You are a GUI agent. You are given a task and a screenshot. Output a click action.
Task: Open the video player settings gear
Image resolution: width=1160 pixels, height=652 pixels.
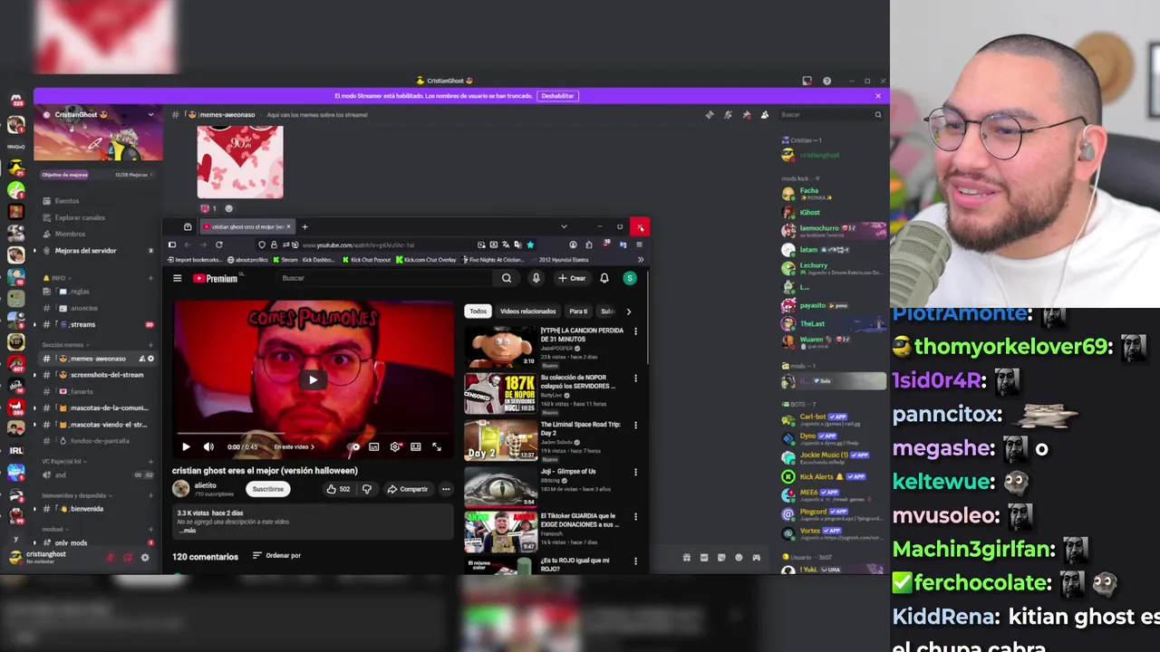395,446
